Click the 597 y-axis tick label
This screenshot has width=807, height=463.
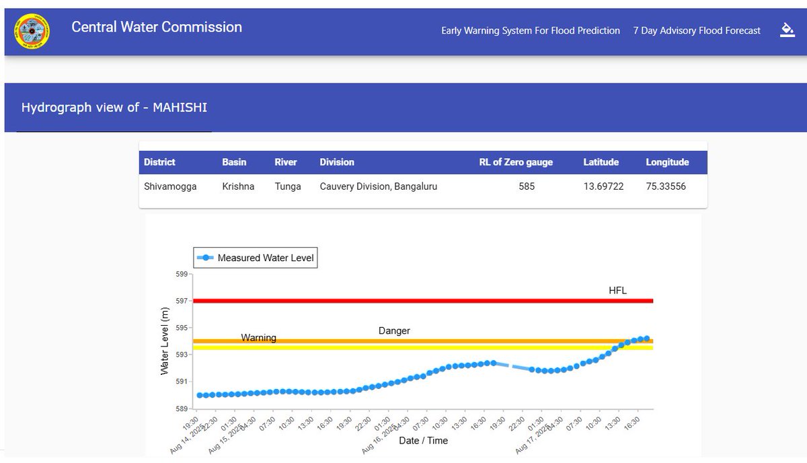(181, 301)
